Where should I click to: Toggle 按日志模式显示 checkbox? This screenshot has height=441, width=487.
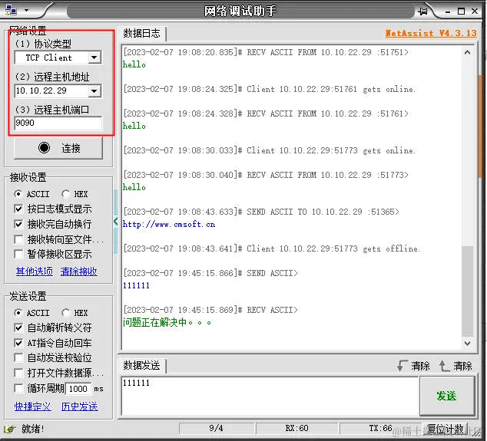(18, 209)
